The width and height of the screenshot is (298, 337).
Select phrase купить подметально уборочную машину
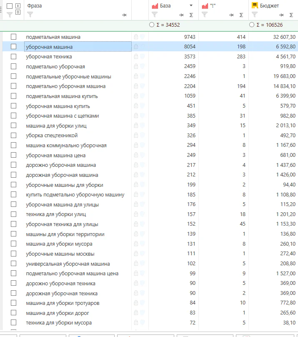click(x=75, y=195)
